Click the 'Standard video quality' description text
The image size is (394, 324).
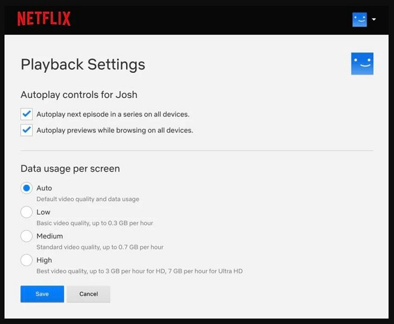point(100,247)
